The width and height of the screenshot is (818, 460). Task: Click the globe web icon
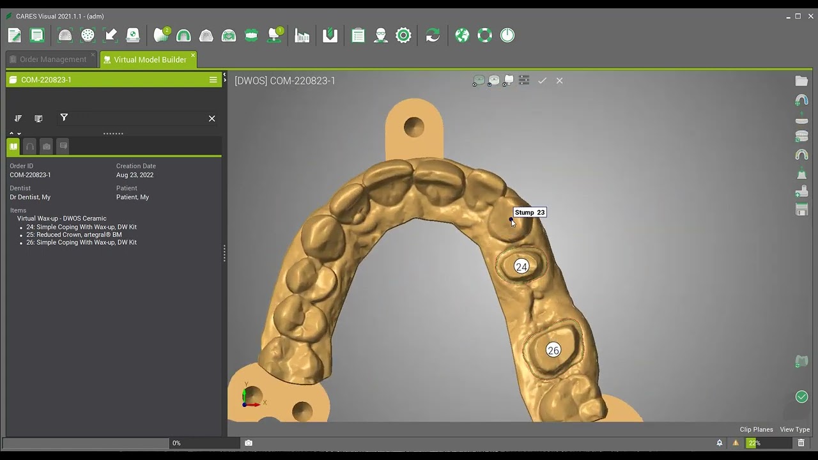coord(462,35)
